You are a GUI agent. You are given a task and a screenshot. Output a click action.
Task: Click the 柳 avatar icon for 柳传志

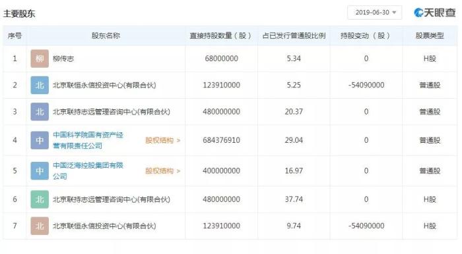click(40, 59)
